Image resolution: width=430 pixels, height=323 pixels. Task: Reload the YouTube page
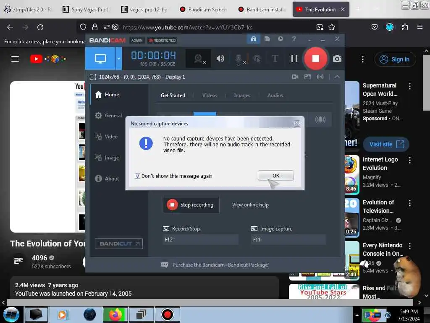(x=40, y=27)
